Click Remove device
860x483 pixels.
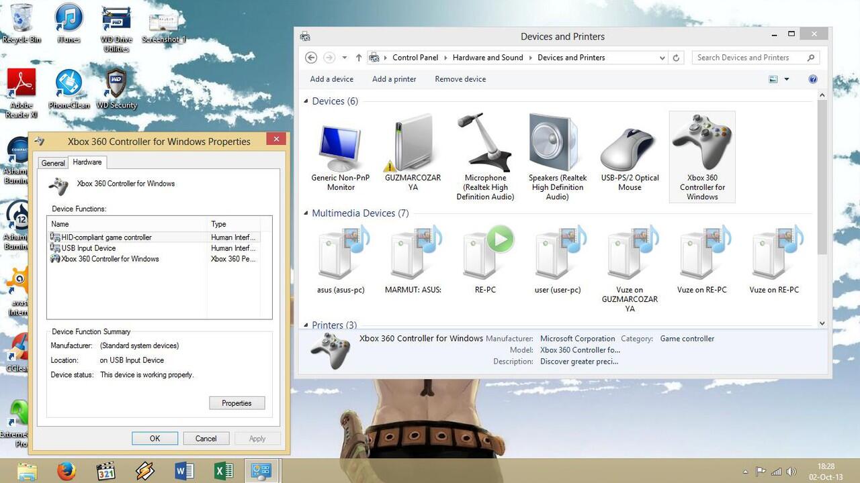click(460, 79)
